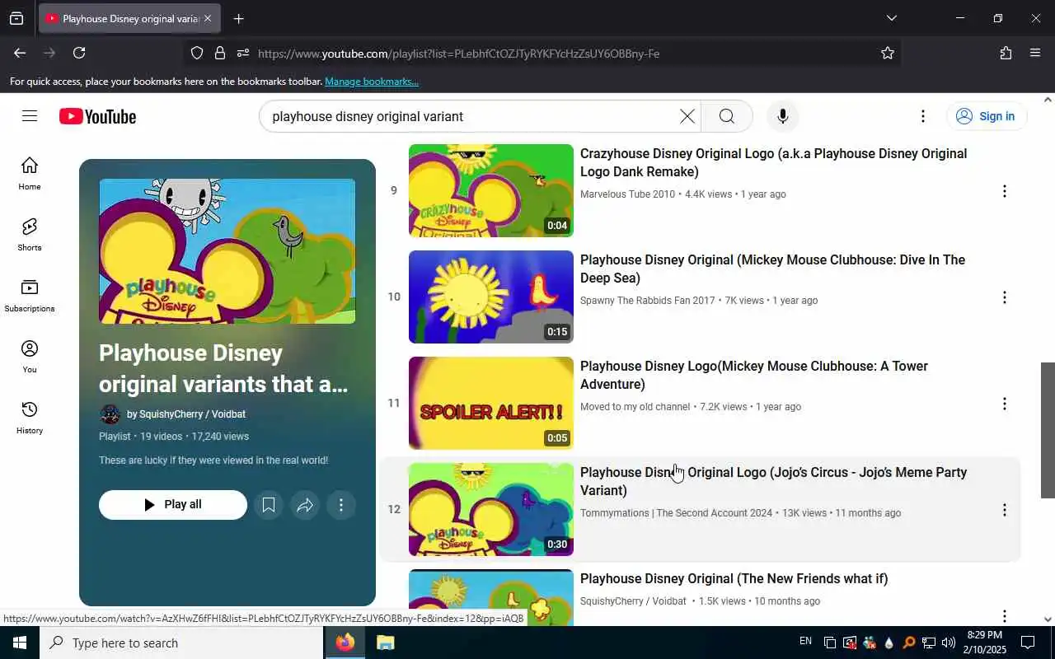Bookmark this page with star icon
The height and width of the screenshot is (659, 1055).
click(888, 53)
